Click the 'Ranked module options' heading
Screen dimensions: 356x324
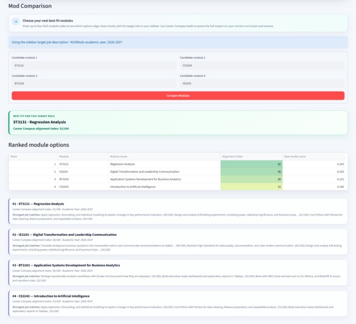pos(38,145)
